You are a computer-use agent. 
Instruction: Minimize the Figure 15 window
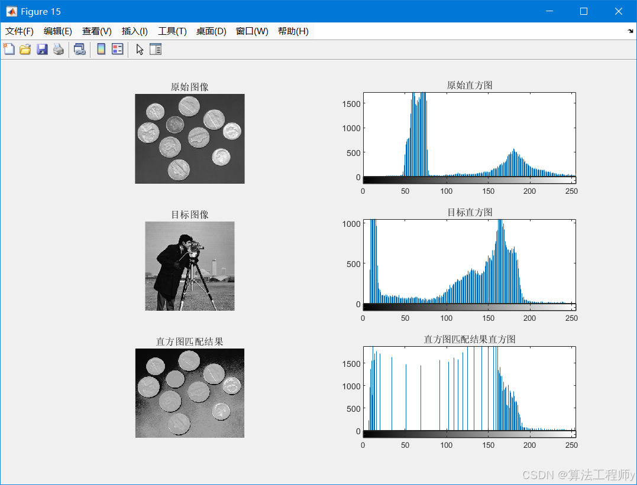[549, 11]
